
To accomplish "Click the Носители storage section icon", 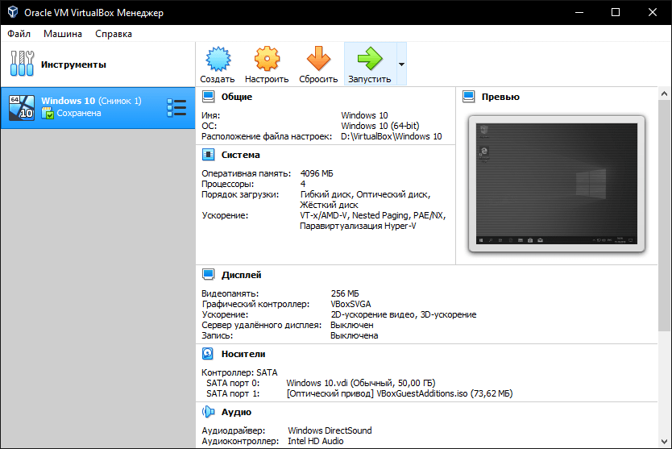I will [209, 354].
